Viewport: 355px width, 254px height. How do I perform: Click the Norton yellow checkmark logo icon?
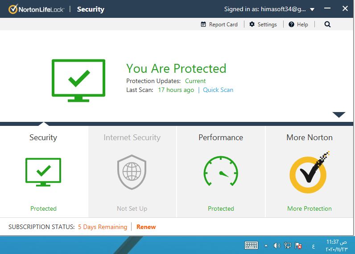(x=309, y=172)
